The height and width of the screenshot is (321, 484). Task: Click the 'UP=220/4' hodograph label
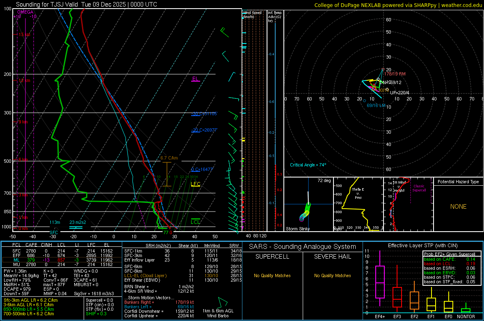pyautogui.click(x=400, y=93)
